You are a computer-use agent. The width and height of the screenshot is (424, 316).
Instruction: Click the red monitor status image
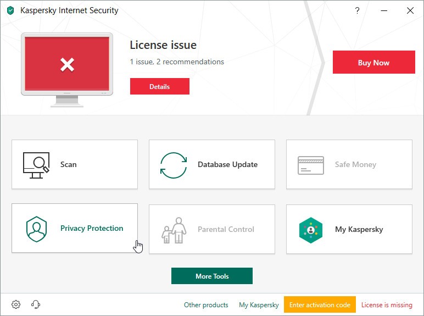[x=67, y=70]
